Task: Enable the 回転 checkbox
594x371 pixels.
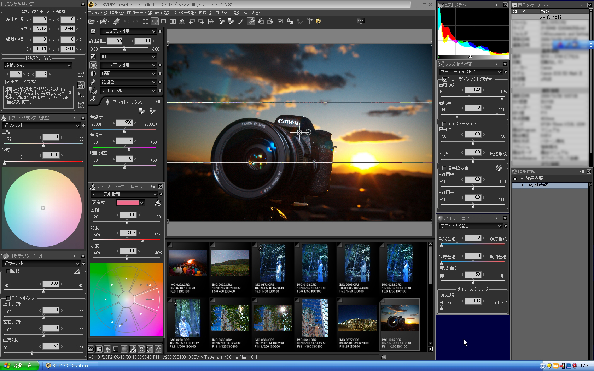Action: pyautogui.click(x=8, y=271)
